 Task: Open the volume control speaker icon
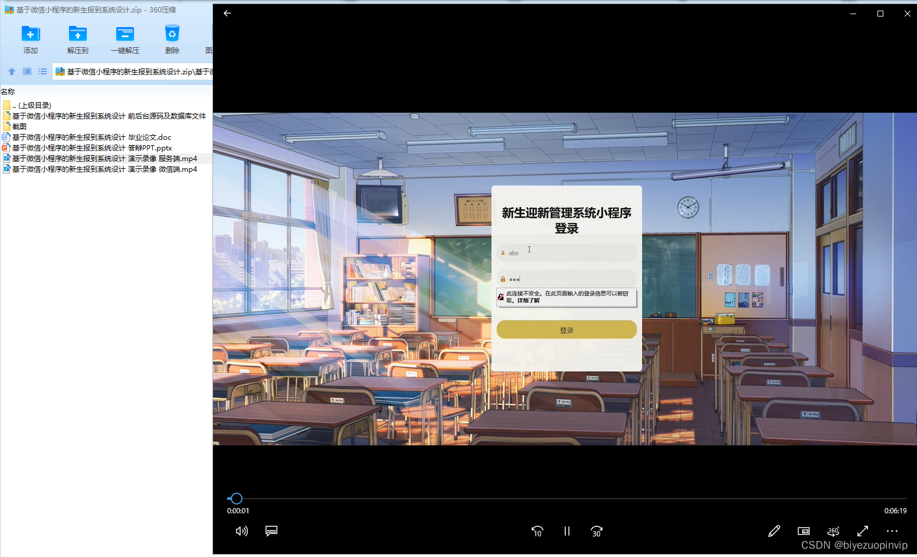[241, 531]
